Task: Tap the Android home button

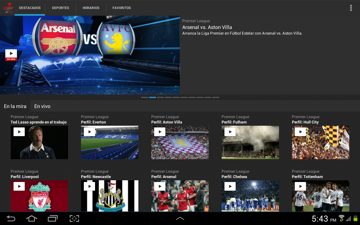Action: coord(31,219)
